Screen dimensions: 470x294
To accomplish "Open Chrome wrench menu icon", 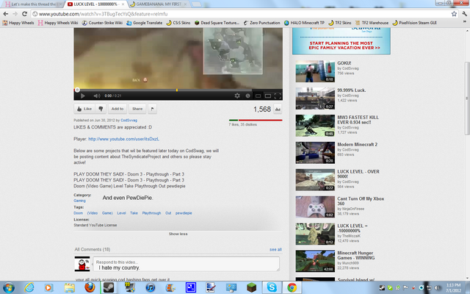I will coord(464,14).
